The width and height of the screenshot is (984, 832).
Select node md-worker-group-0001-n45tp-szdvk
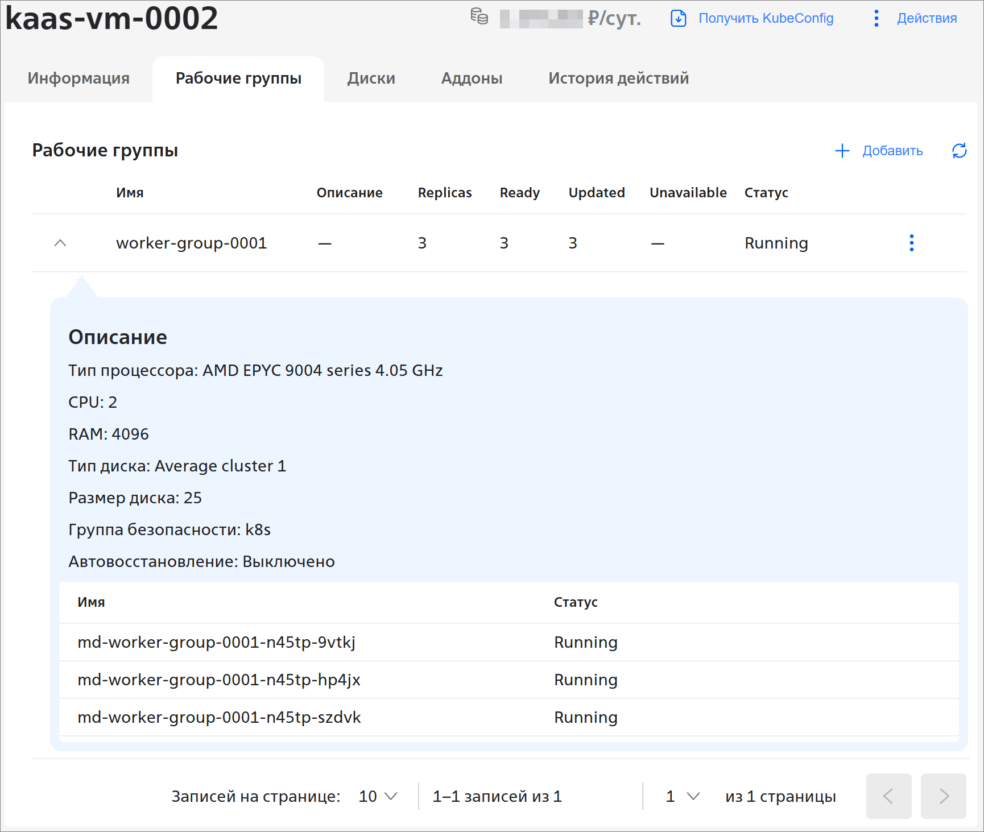pos(219,717)
